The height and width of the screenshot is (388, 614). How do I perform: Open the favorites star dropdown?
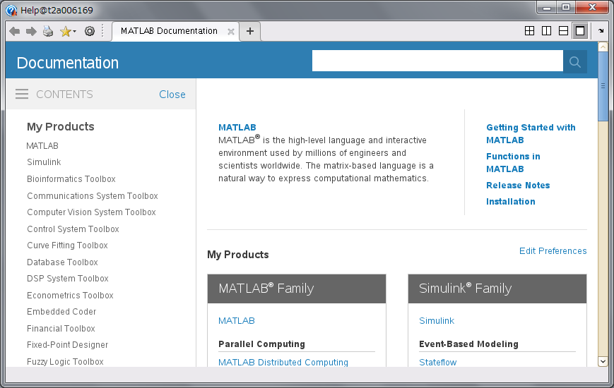point(68,31)
